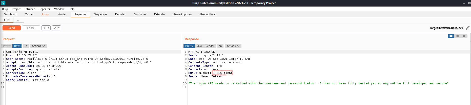This screenshot has height=105, width=471.
Task: Click the Cancel button
Action: (x=31, y=28)
